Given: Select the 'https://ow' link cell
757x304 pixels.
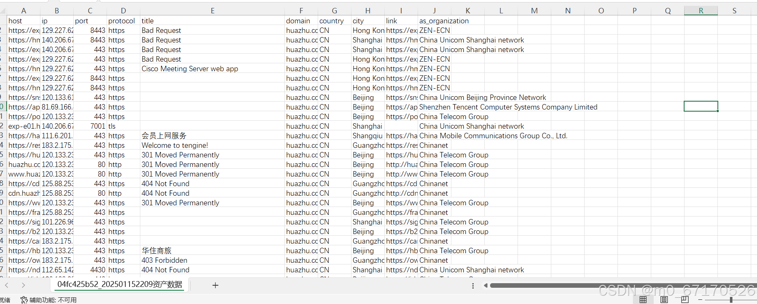Looking at the screenshot, I should (x=401, y=260).
